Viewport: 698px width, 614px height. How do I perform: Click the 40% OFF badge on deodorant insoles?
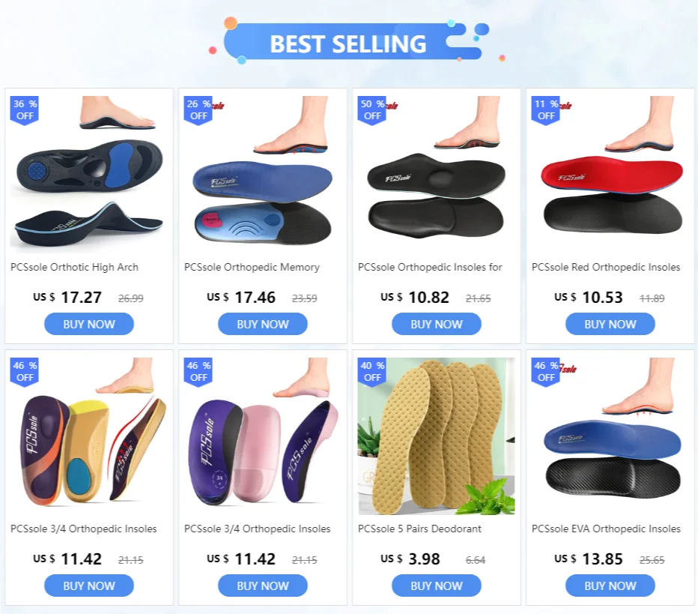(372, 372)
